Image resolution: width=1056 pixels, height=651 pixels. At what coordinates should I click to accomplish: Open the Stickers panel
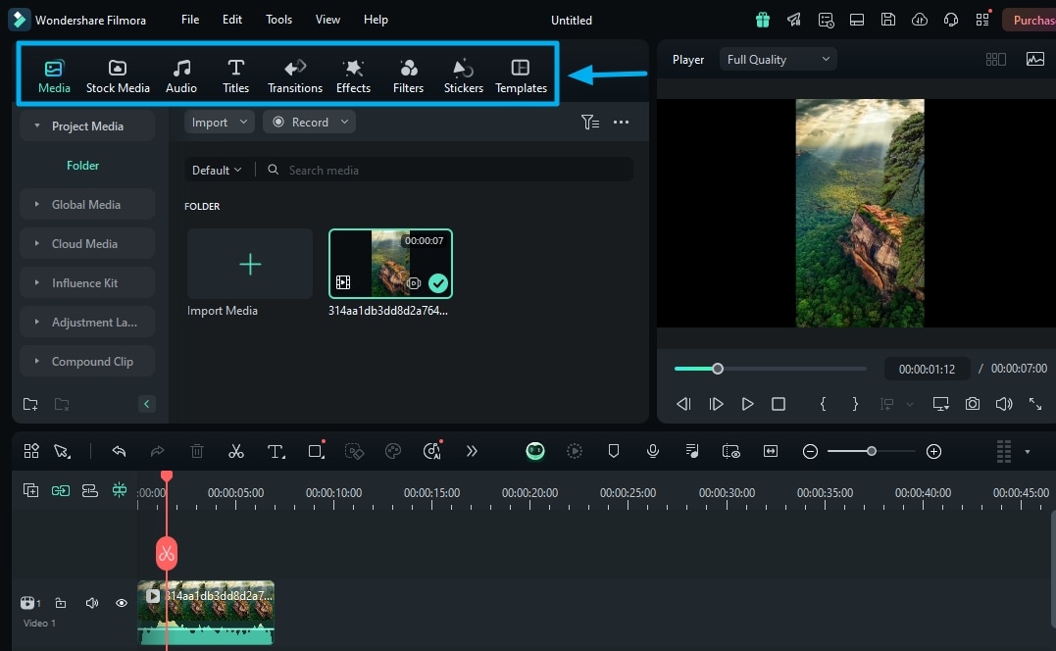(463, 75)
